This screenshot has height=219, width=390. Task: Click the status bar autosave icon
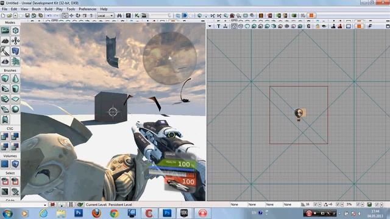click(370, 204)
